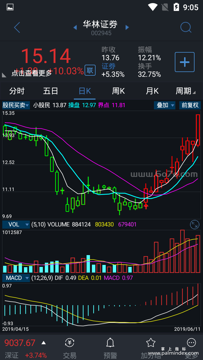The width and height of the screenshot is (203, 360).
Task: Open 预警 alert bell icon
Action: point(110,343)
